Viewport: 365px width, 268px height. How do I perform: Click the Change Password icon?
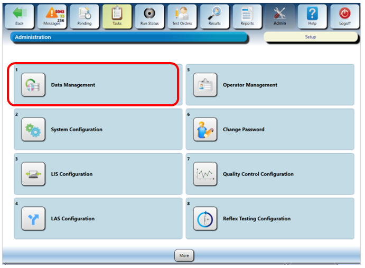point(205,130)
